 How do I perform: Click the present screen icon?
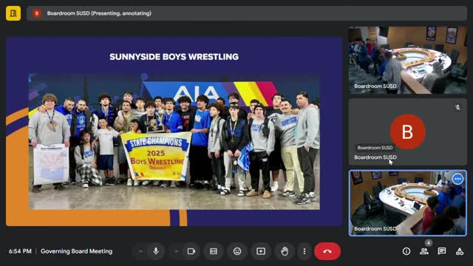coord(261,251)
